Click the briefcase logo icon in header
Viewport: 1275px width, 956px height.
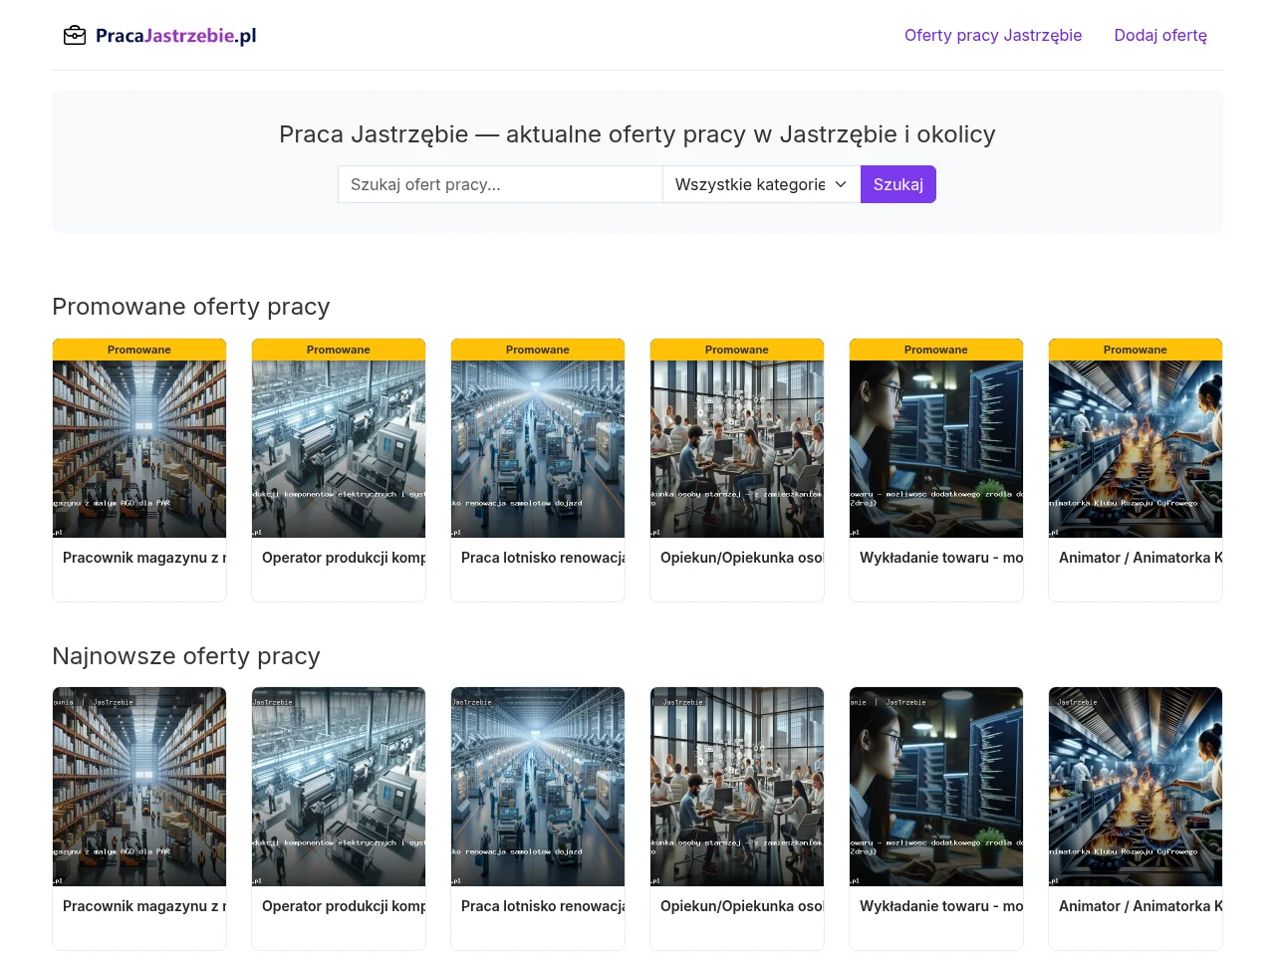(x=75, y=36)
